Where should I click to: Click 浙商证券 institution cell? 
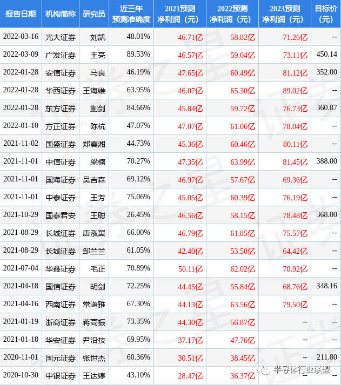tap(61, 322)
